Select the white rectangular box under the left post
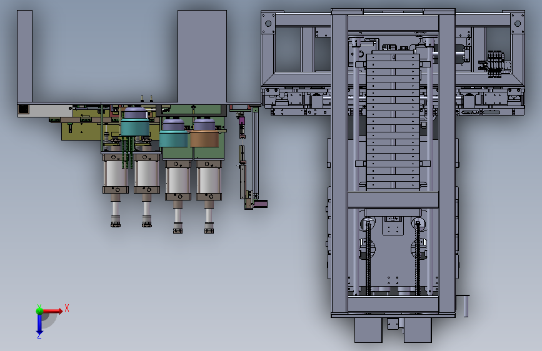 click(x=45, y=111)
